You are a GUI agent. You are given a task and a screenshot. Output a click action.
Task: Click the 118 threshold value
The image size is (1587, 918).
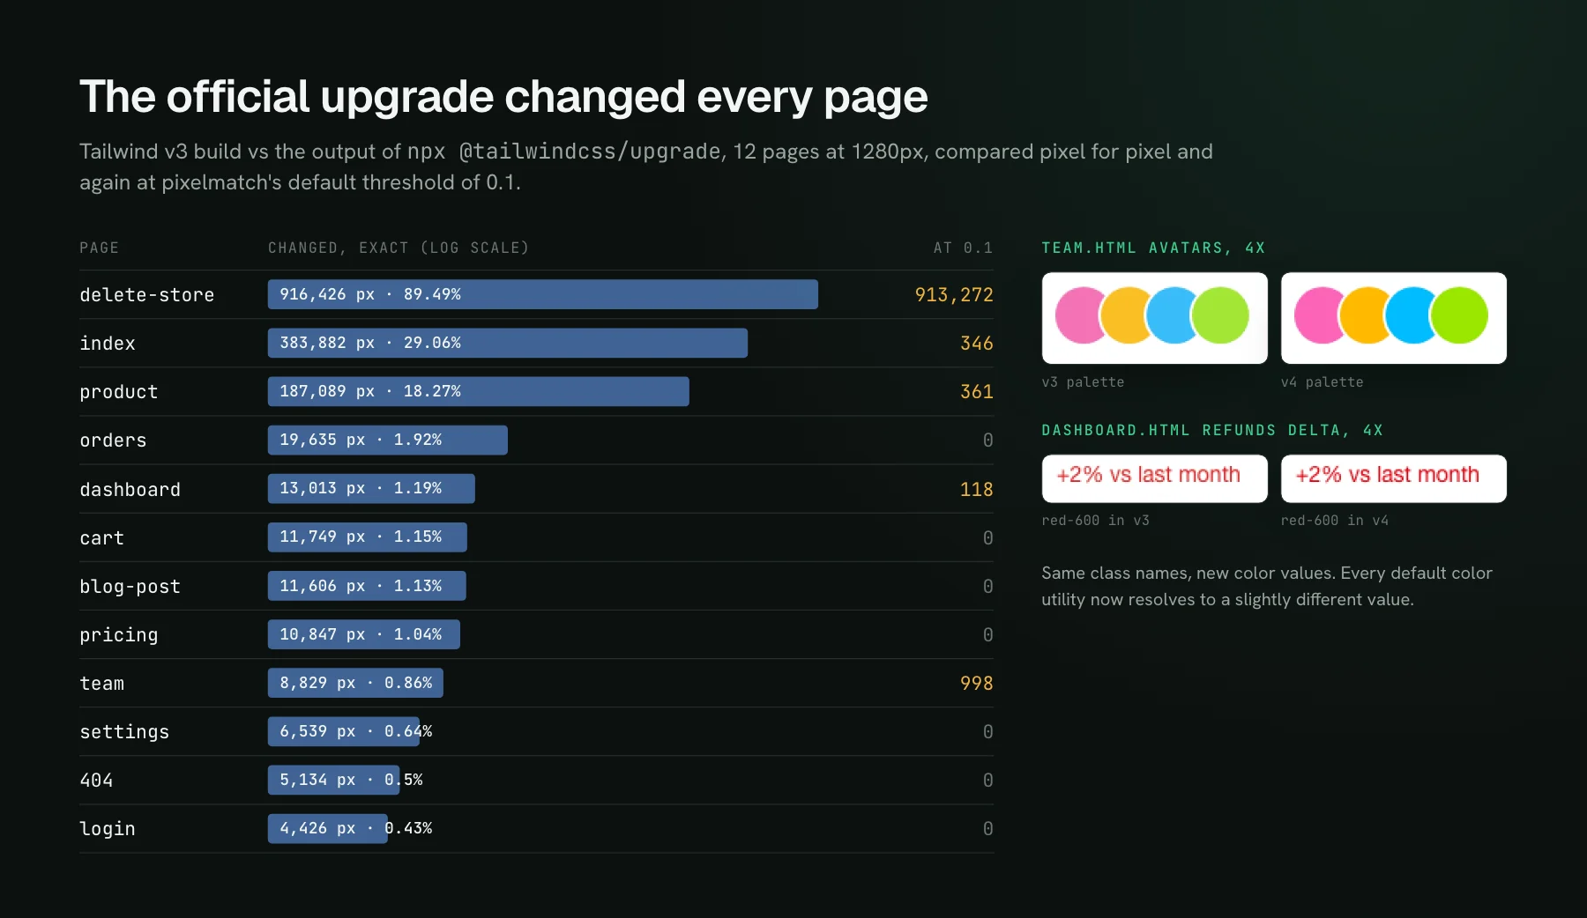coord(976,490)
